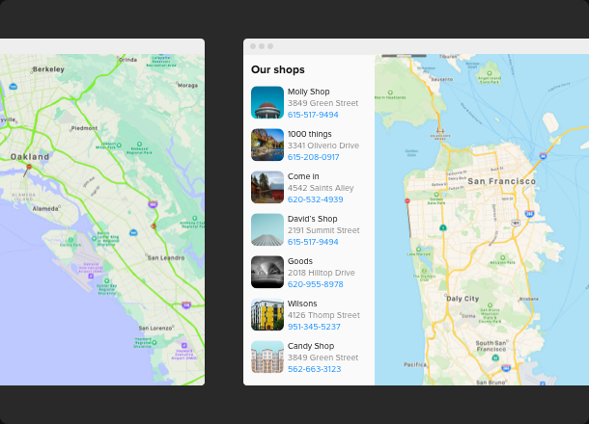Viewport: 589px width, 424px height.
Task: Click David's Shop phone number link
Action: pyautogui.click(x=313, y=242)
